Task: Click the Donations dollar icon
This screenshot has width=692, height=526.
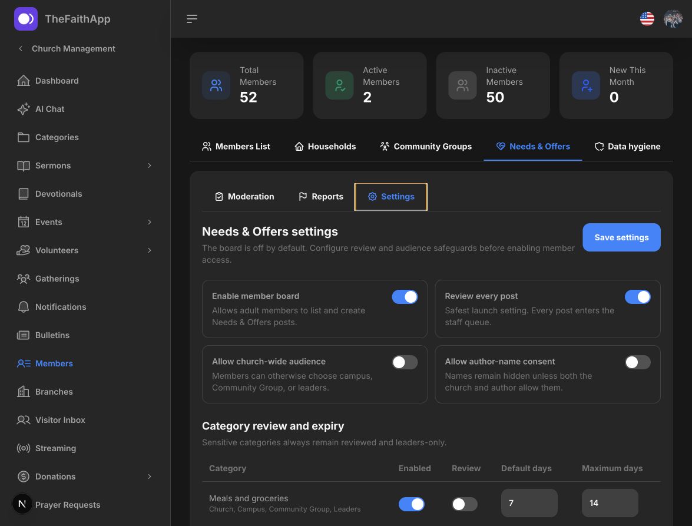Action: pyautogui.click(x=24, y=476)
